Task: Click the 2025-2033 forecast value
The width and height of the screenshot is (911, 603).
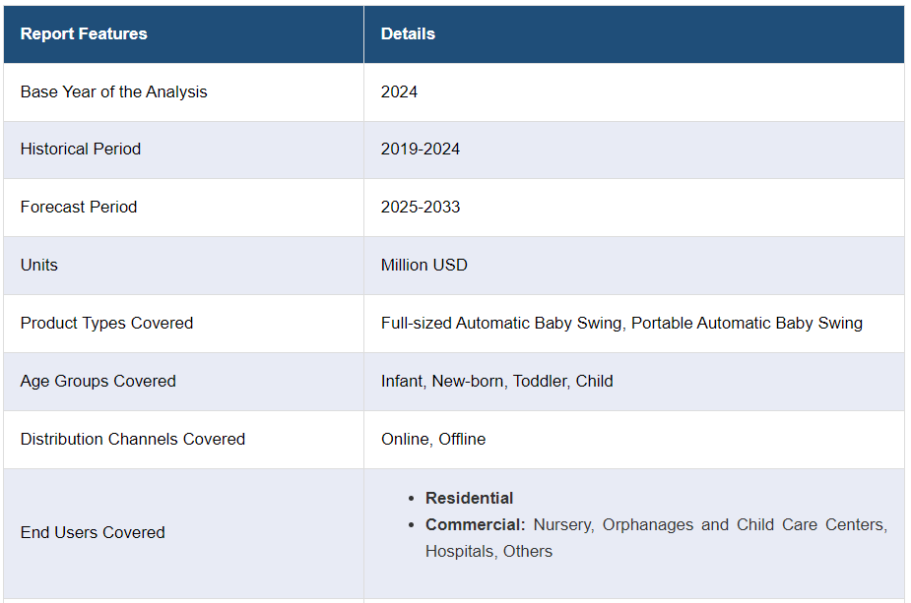Action: pyautogui.click(x=421, y=207)
